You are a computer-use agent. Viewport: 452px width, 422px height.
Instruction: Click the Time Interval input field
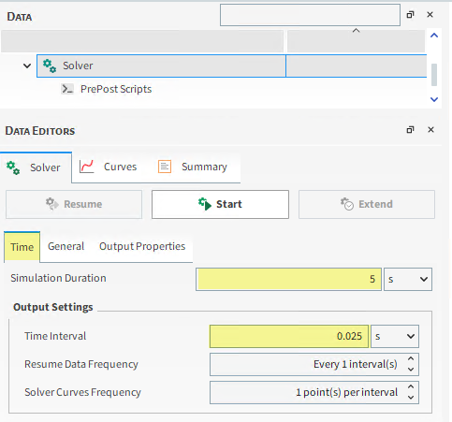pos(289,336)
